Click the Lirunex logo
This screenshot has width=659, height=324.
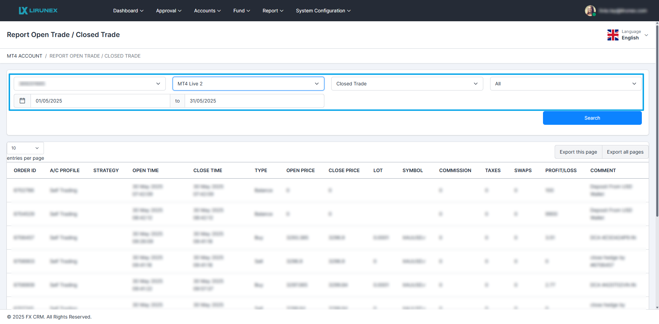click(38, 11)
